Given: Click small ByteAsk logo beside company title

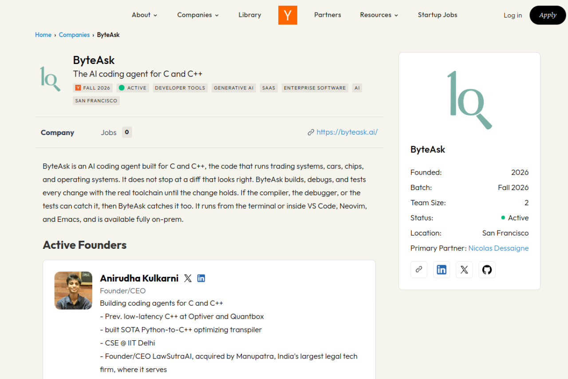Looking at the screenshot, I should point(50,79).
